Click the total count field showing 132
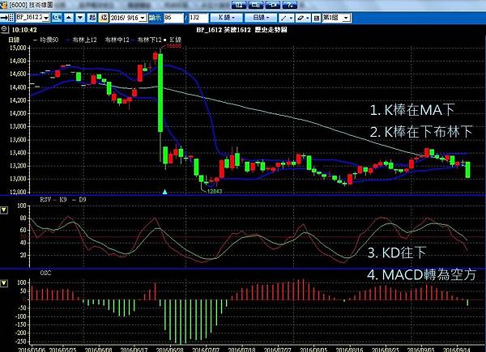 click(x=198, y=18)
